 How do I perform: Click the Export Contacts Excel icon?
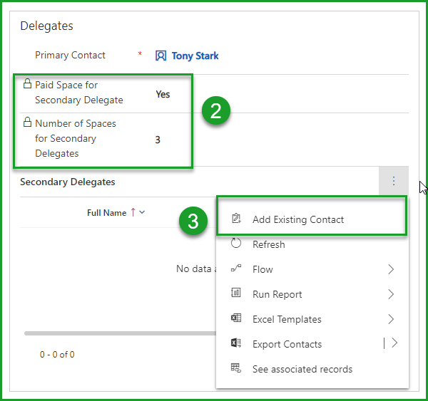pos(236,343)
